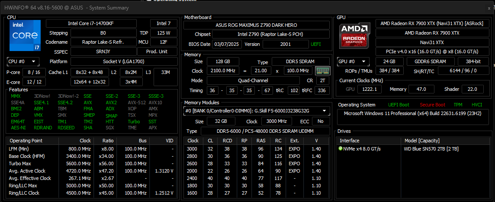Open the GPU #0 selector dropdown

[354, 61]
